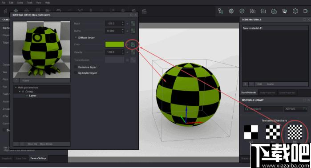Click the Bump value stepper arrows

click(122, 31)
